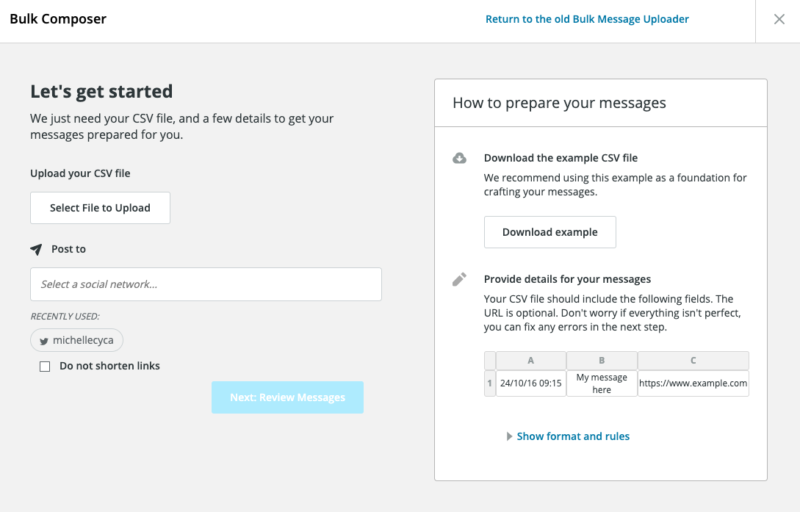Click the blank corner cell of example table
Screen dimensions: 800x512
click(490, 361)
